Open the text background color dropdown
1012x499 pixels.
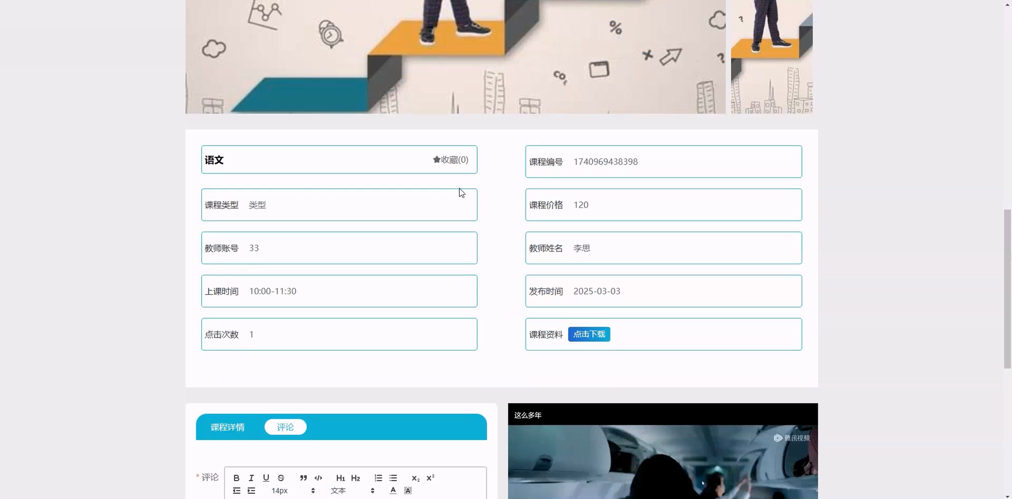(x=408, y=491)
